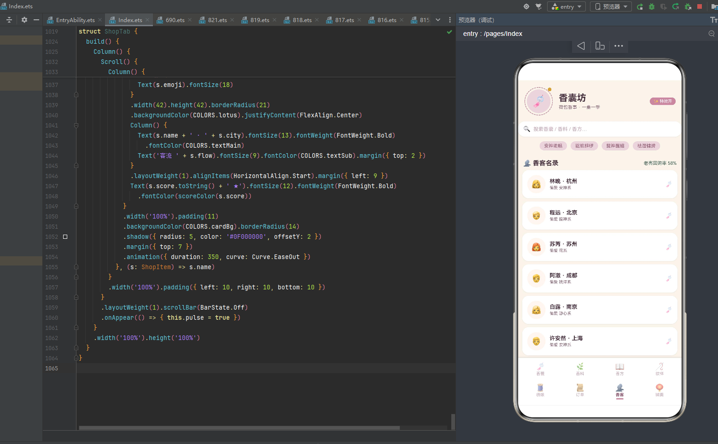Open the previewer three-dots more menu
The width and height of the screenshot is (718, 444).
coord(619,46)
